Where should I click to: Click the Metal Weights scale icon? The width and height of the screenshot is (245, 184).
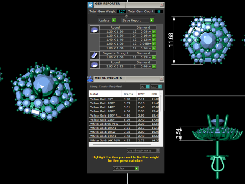[x=90, y=79]
